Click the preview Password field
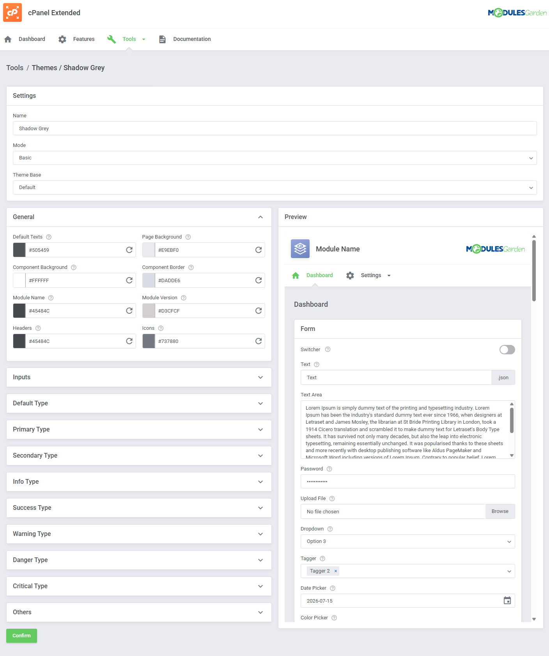Image resolution: width=549 pixels, height=656 pixels. point(407,481)
